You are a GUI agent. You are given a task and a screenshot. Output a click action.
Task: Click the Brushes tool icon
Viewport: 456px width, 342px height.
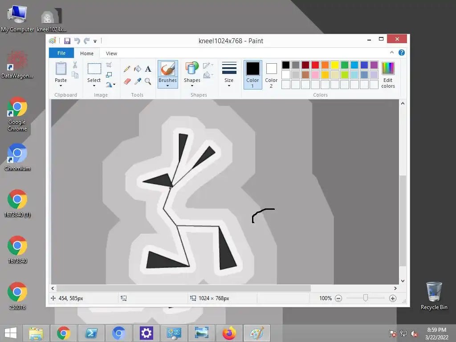coord(167,69)
